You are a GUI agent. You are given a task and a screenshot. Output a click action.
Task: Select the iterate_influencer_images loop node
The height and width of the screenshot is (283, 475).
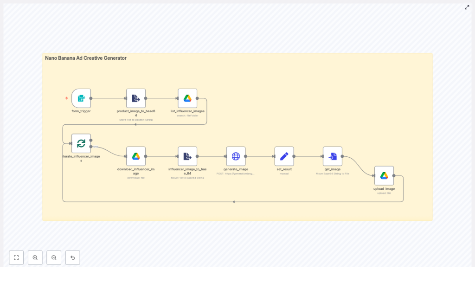[x=81, y=143]
